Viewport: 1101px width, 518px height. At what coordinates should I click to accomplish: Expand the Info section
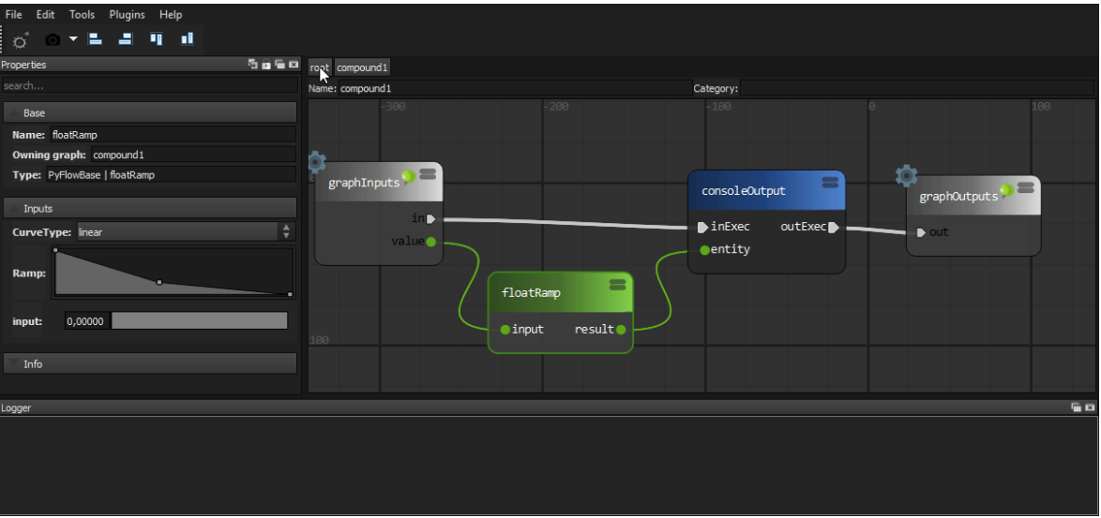150,363
